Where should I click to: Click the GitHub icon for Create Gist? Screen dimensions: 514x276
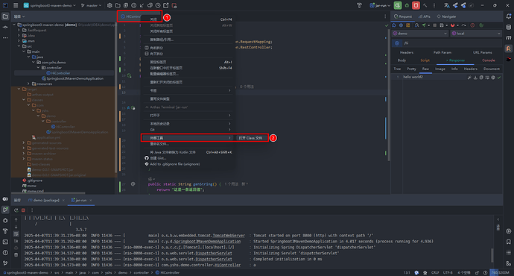pos(147,158)
